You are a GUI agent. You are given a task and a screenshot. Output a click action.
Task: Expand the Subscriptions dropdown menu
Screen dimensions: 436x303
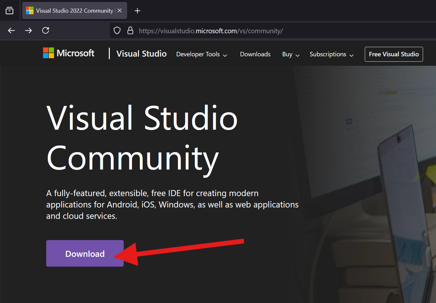332,54
